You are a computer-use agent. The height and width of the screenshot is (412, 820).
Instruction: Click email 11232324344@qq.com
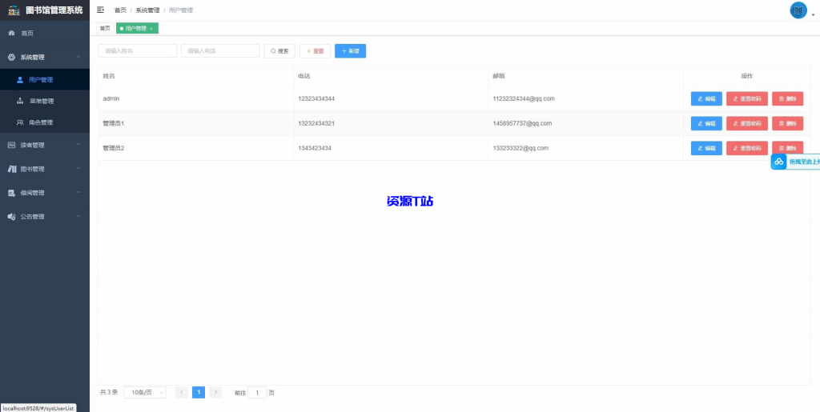[x=524, y=98]
